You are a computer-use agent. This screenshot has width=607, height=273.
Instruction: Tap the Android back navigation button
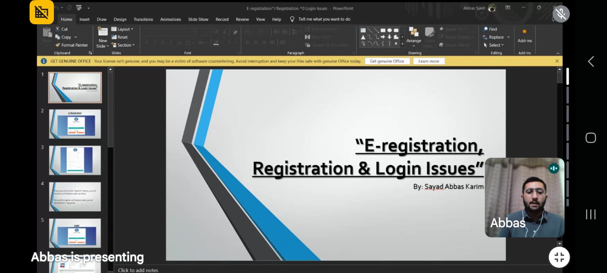click(591, 61)
